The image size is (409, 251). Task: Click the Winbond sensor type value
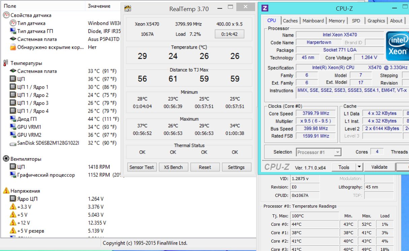(104, 23)
